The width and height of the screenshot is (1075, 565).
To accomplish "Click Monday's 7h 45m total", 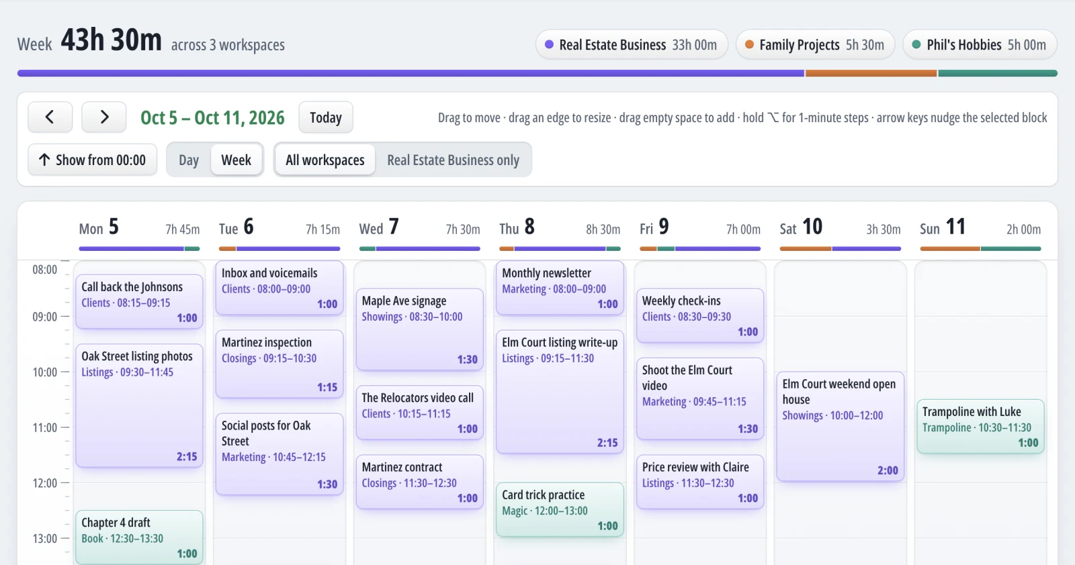I will [x=183, y=229].
